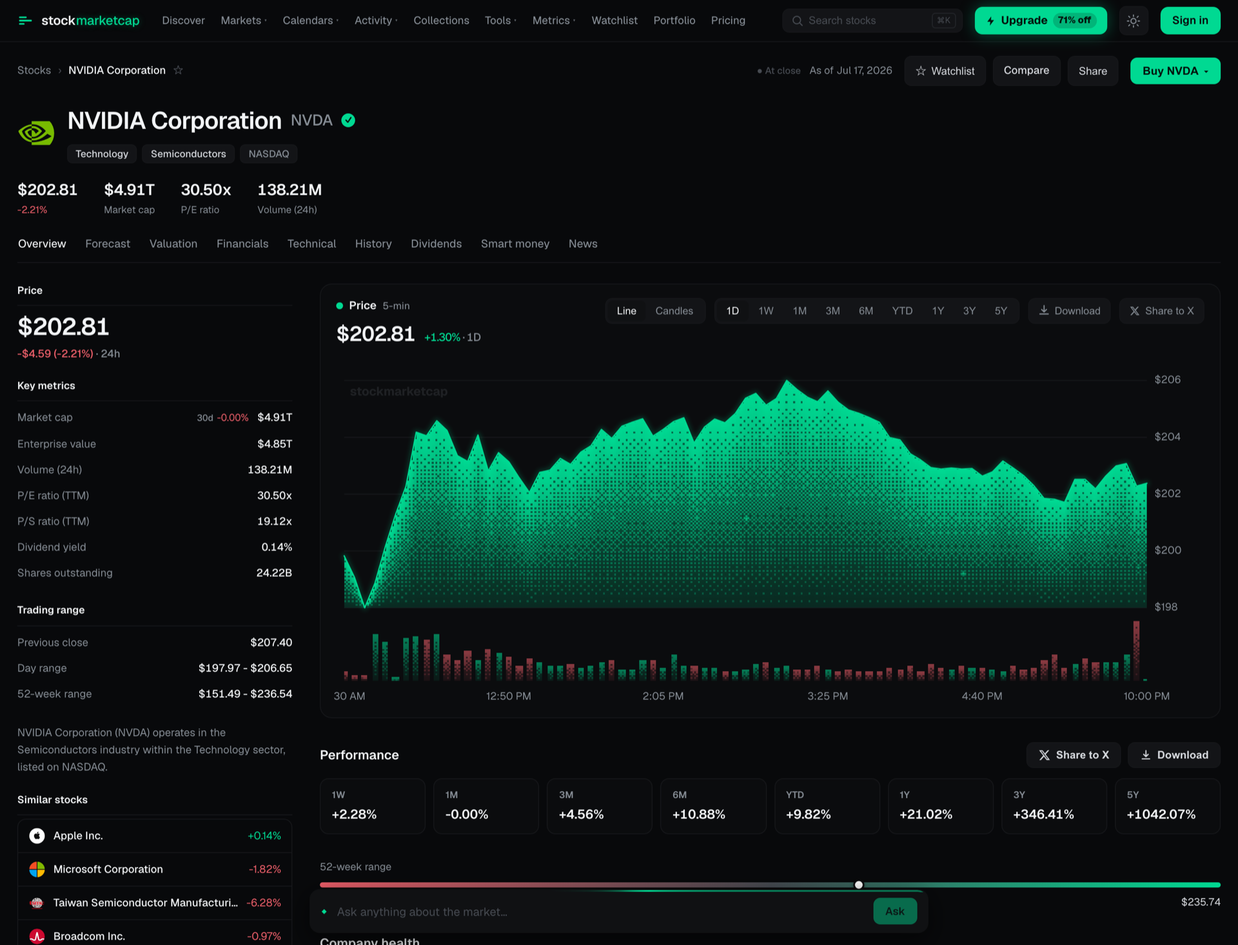The image size is (1238, 945).
Task: Open the Metrics dropdown menu
Action: point(554,21)
